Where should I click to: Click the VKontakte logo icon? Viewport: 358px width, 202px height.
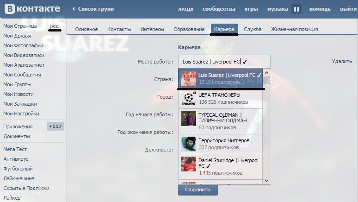pos(10,9)
